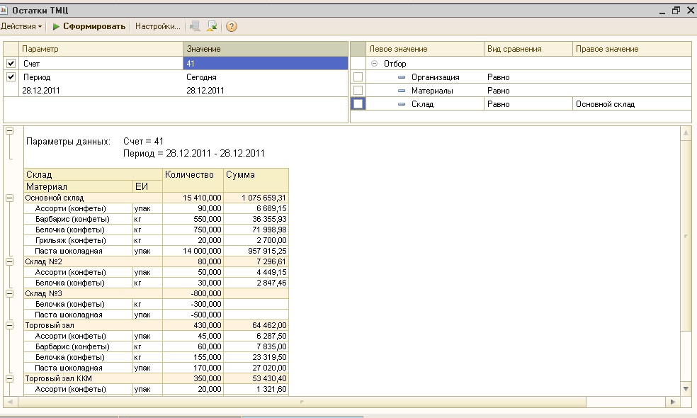The image size is (697, 418).
Task: Select the Счет parameter name
Action: click(32, 64)
